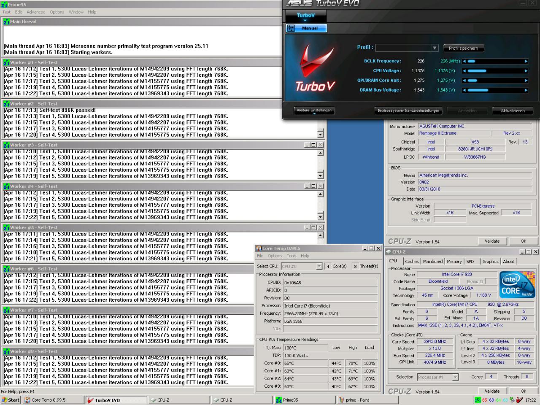Decrease QPI/DRAM Core Volt using left arrow
The width and height of the screenshot is (540, 405).
coord(464,81)
